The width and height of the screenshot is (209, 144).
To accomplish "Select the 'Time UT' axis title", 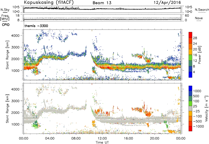I will [102, 142].
